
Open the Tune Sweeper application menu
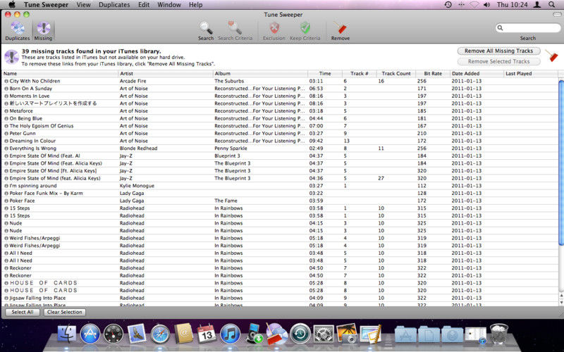[46, 5]
